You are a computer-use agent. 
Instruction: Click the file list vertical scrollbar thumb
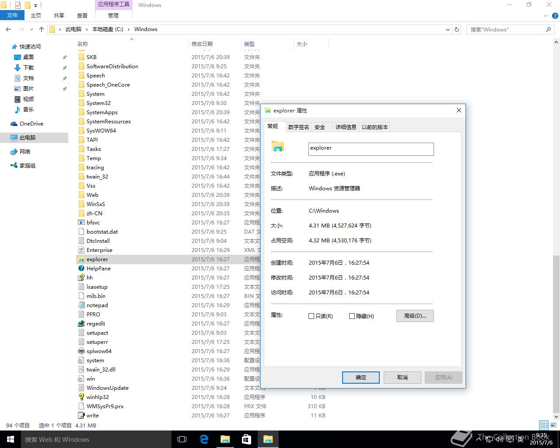tap(556, 334)
